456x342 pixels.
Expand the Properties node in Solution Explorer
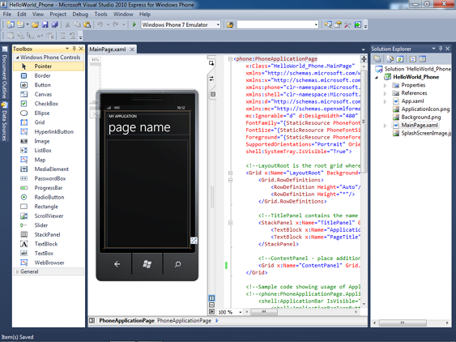(x=385, y=85)
